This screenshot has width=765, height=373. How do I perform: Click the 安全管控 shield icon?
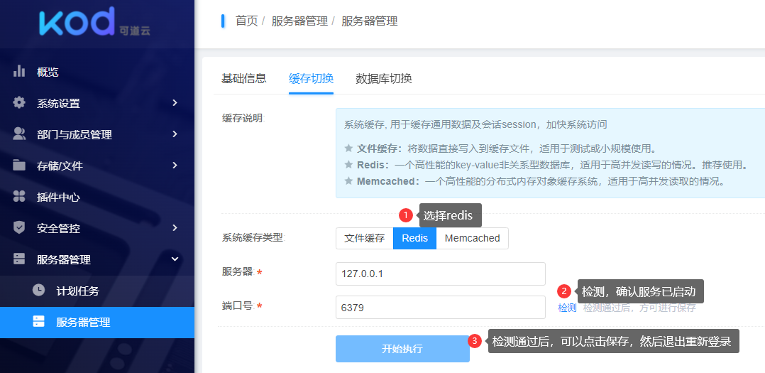click(x=19, y=228)
